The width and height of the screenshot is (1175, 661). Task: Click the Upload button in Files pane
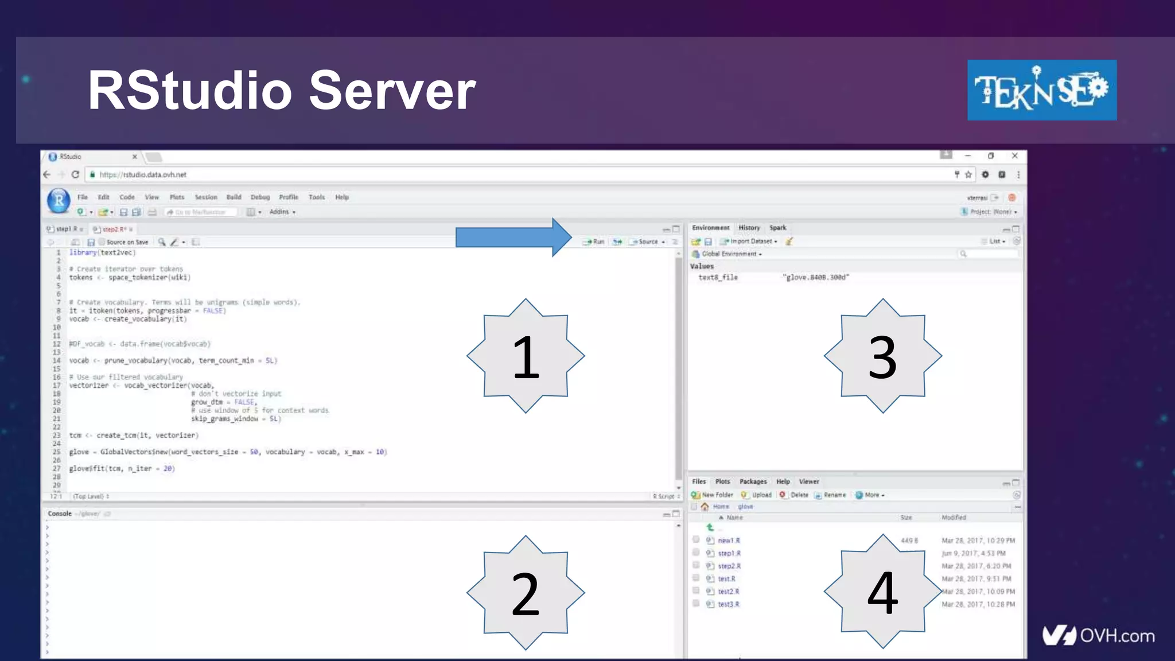(x=756, y=495)
